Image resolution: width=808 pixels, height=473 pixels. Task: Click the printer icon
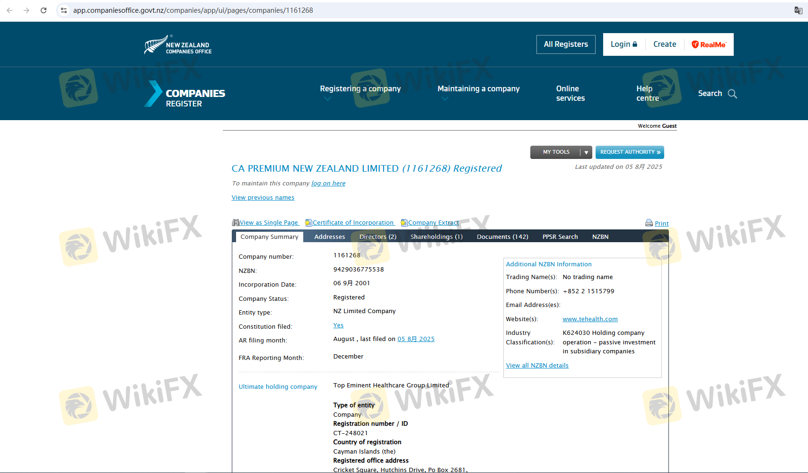tap(649, 223)
